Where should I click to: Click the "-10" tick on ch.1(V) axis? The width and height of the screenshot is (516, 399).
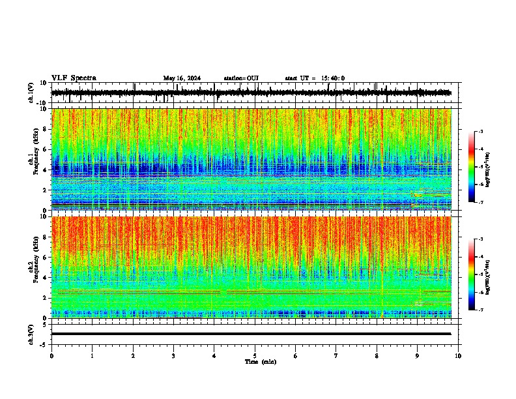click(x=42, y=103)
